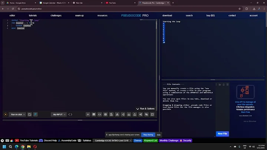Open File Explorer from the taskbar
Screen dimensions: 267x150
[x=29, y=147]
